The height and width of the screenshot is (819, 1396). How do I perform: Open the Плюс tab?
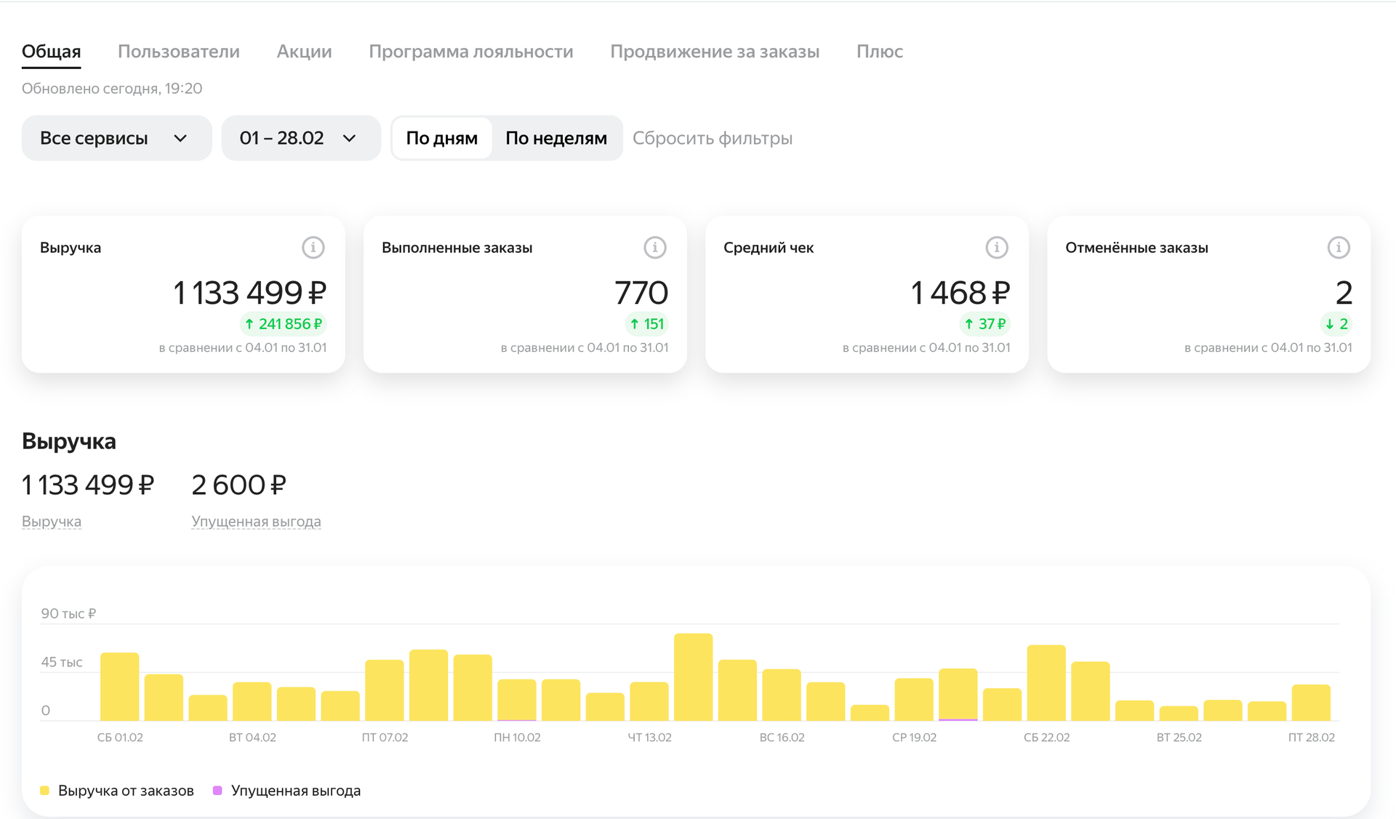880,52
